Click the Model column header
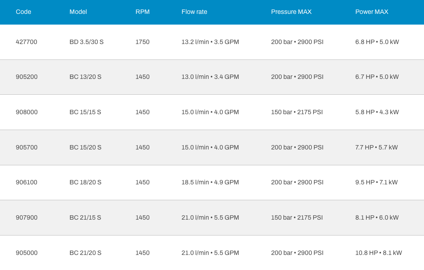The image size is (424, 270). coord(78,12)
